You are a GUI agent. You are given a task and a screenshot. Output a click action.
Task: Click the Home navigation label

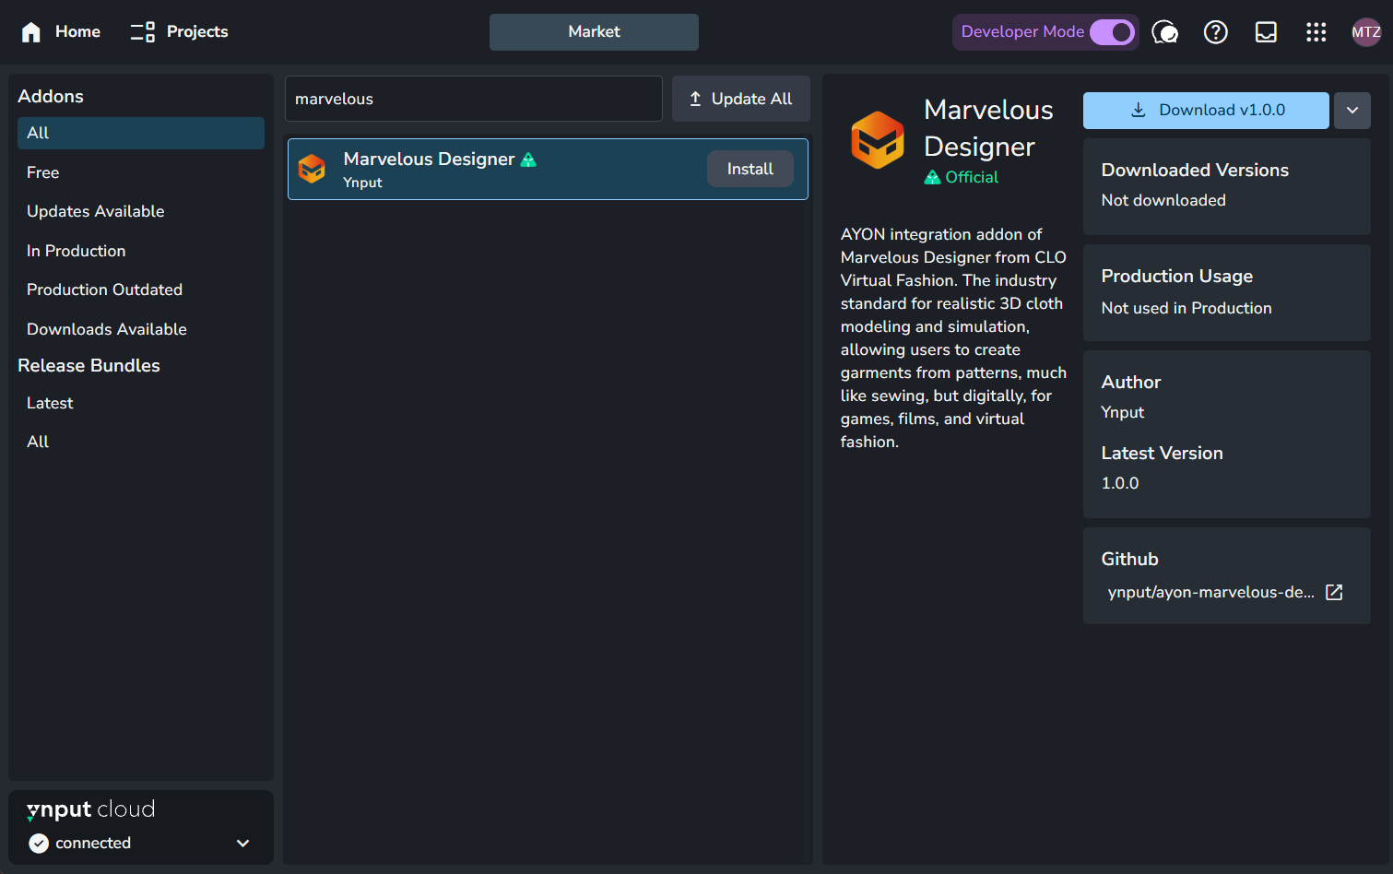(x=77, y=32)
